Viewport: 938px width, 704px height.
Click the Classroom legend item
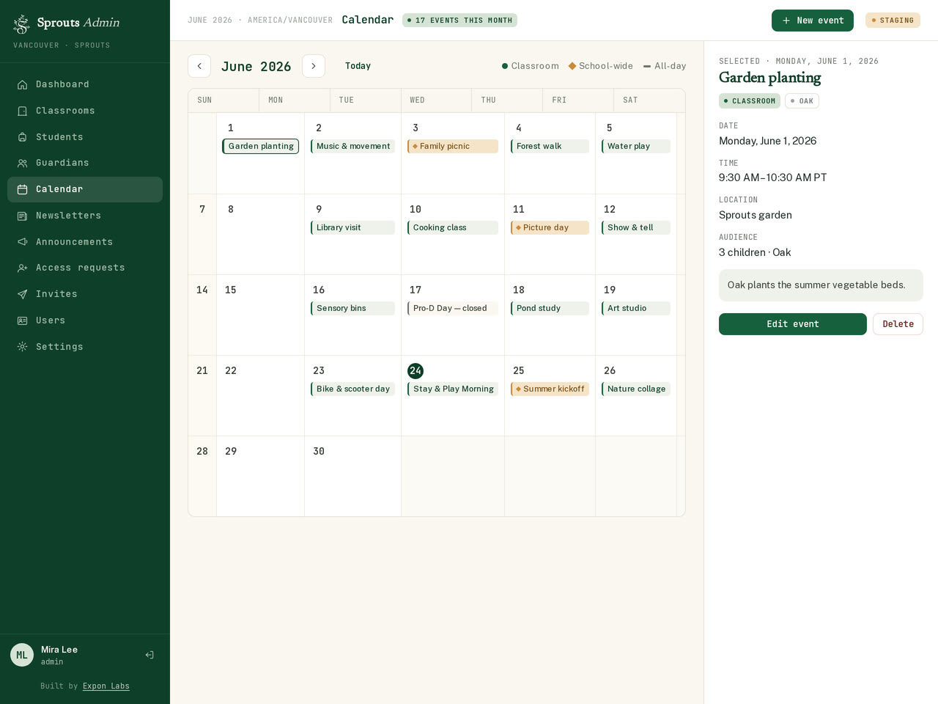[x=530, y=66]
